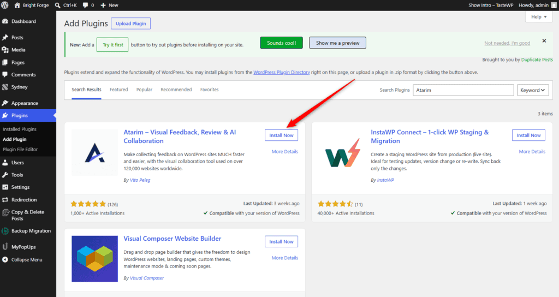
Task: Open author Vito Peleg link
Action: [x=140, y=180]
